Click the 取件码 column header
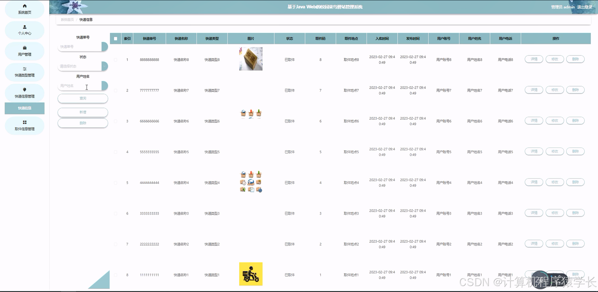Image resolution: width=598 pixels, height=292 pixels. pyautogui.click(x=320, y=39)
